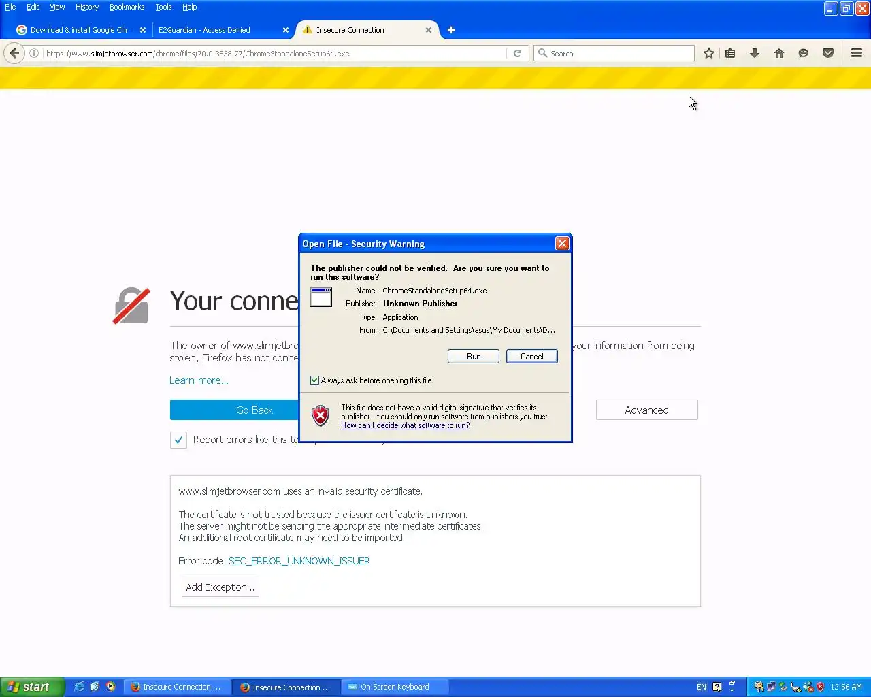Viewport: 871px width, 697px height.
Task: Close the Download & install Google Chrome tab
Action: (143, 30)
